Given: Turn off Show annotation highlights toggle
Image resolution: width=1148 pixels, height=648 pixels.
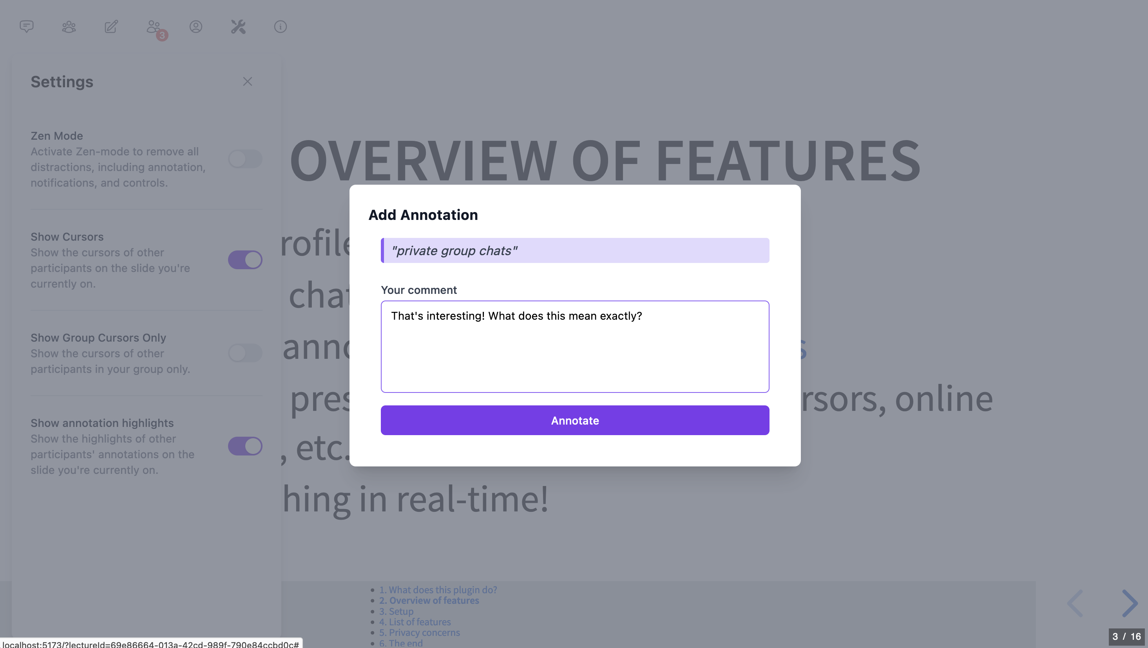Looking at the screenshot, I should click(x=244, y=446).
